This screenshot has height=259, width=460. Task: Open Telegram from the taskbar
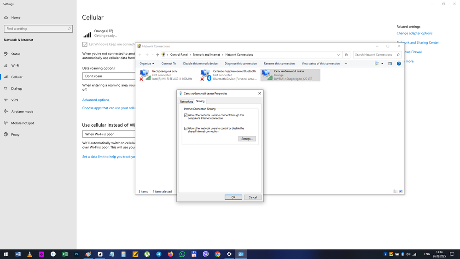click(159, 254)
